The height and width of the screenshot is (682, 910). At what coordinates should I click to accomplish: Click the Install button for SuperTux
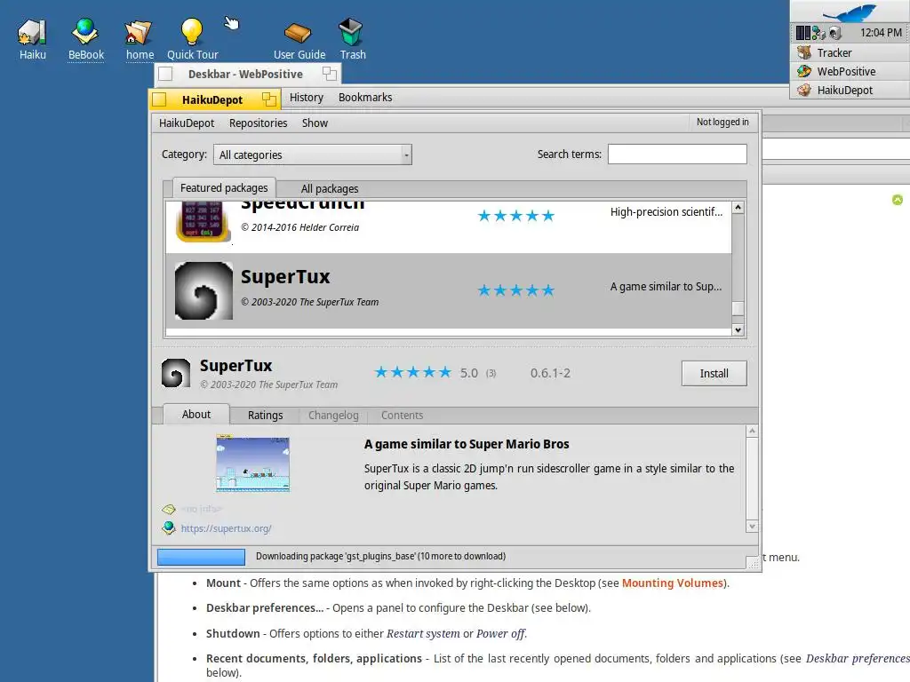(x=714, y=374)
